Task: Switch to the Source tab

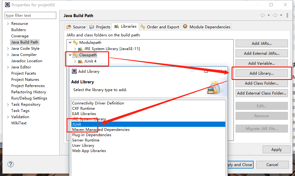Action: point(76,27)
